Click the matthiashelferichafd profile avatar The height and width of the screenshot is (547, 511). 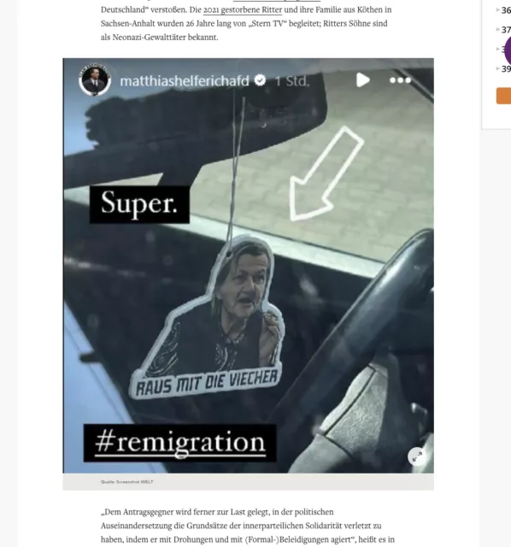(x=95, y=79)
